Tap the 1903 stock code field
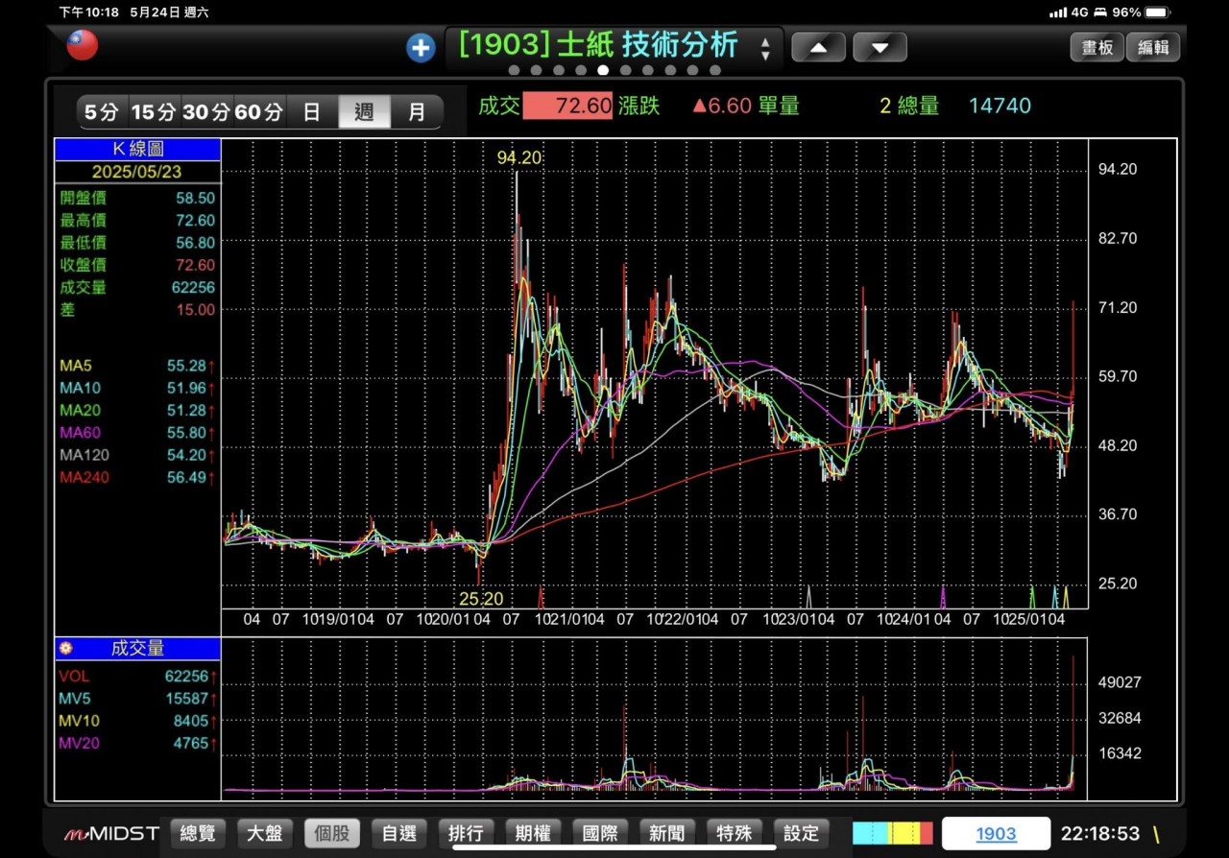1229x858 pixels. pyautogui.click(x=996, y=833)
